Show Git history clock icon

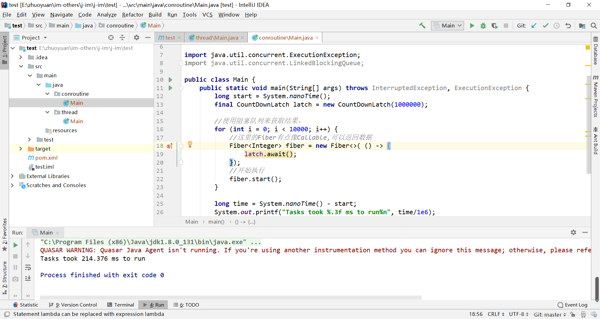[x=557, y=26]
